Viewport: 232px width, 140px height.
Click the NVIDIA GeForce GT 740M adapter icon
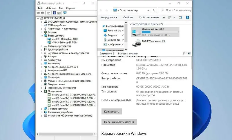[49, 43]
